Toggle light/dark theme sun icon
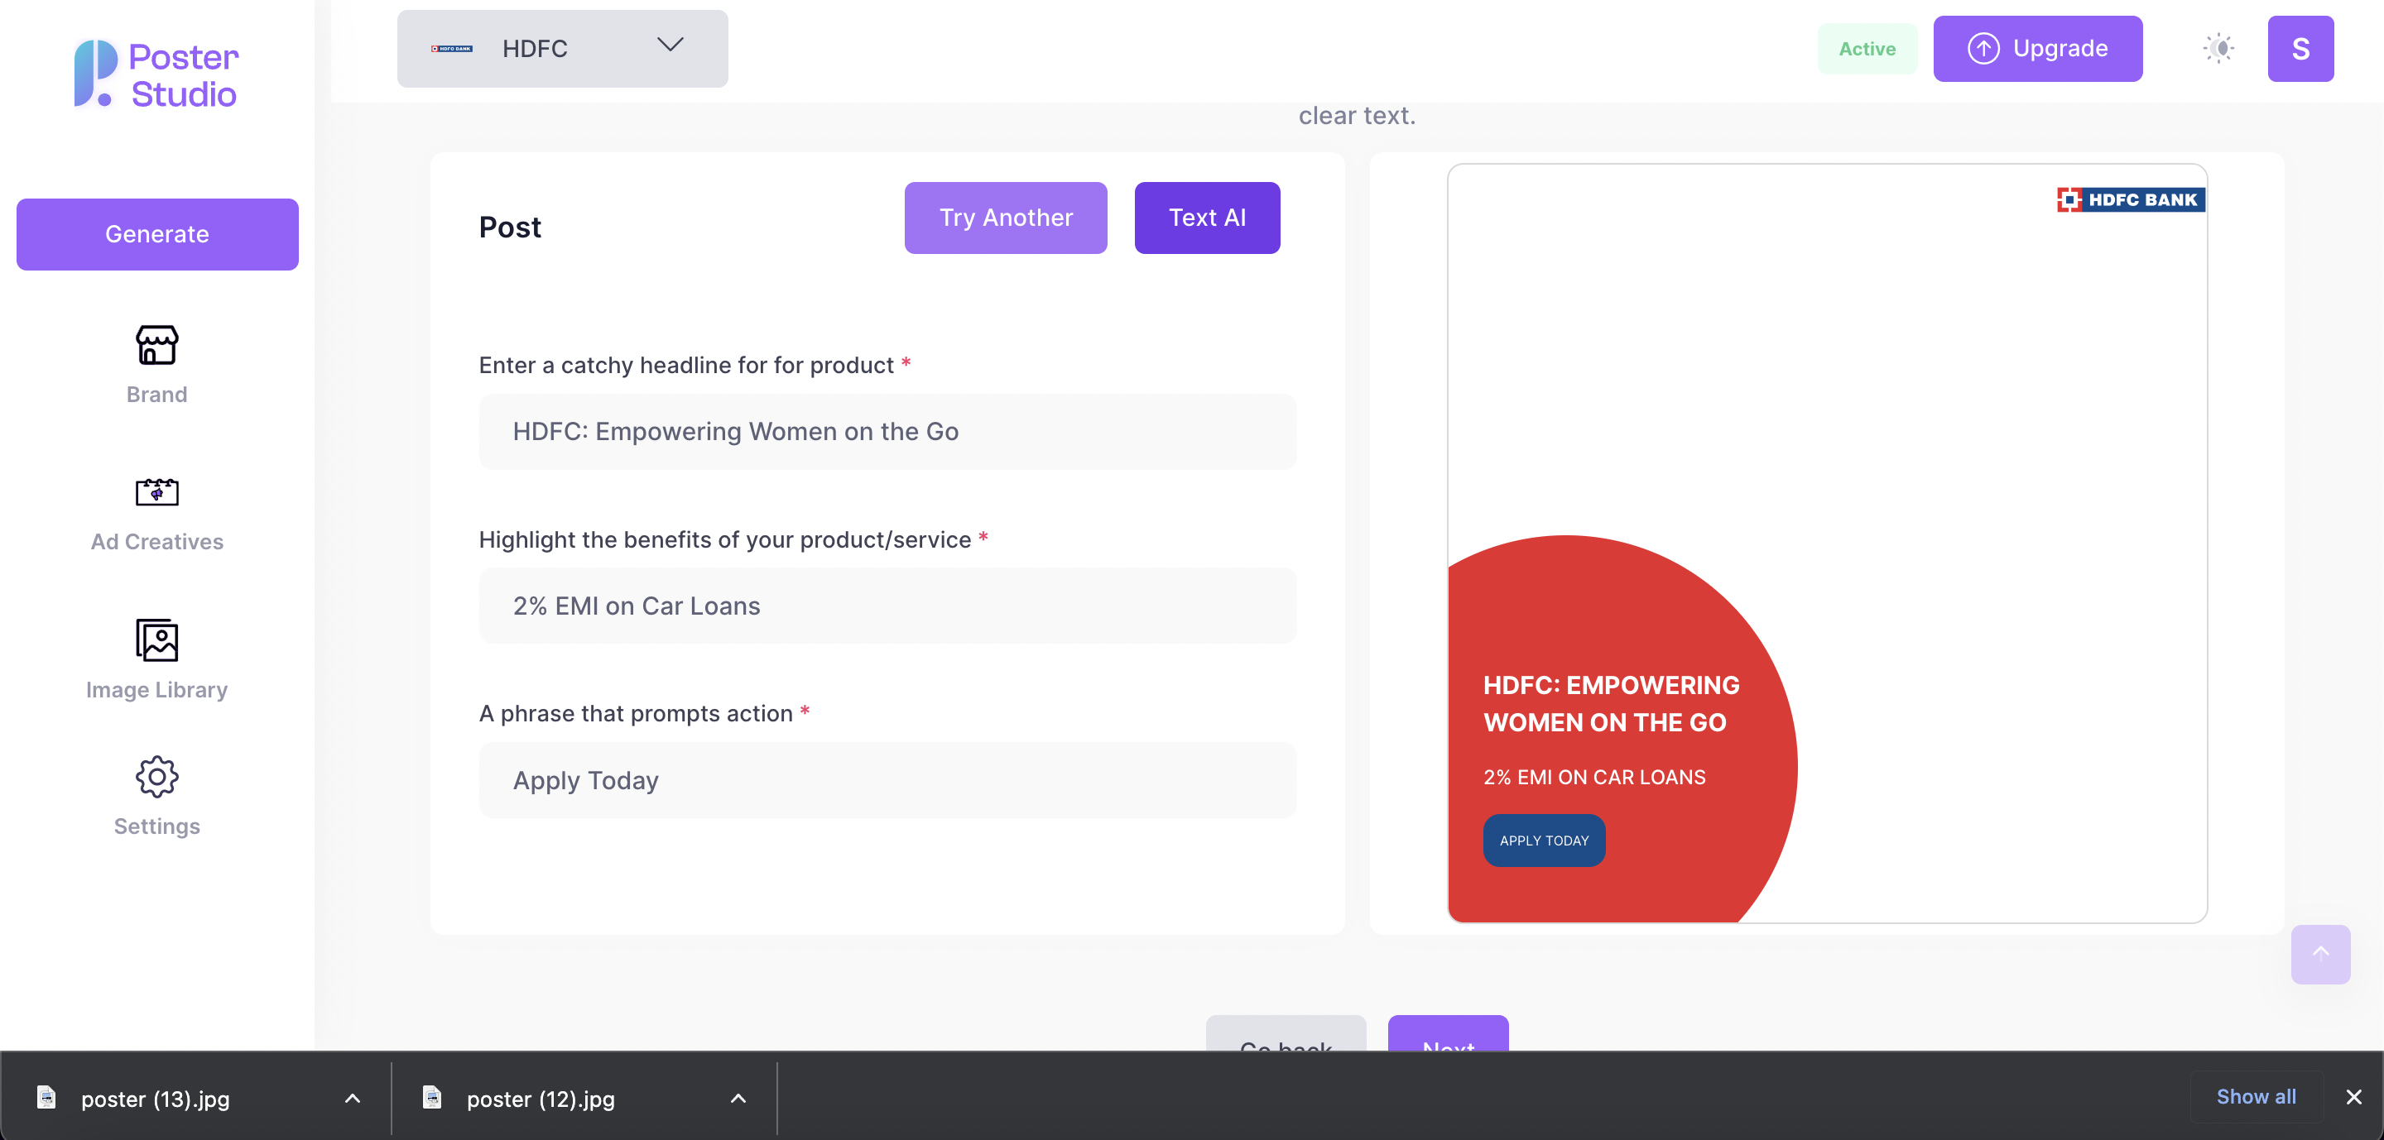Viewport: 2384px width, 1140px height. (2218, 49)
